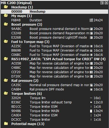Collapse the Hexdump folder icon
The image size is (109, 128).
(6, 7)
